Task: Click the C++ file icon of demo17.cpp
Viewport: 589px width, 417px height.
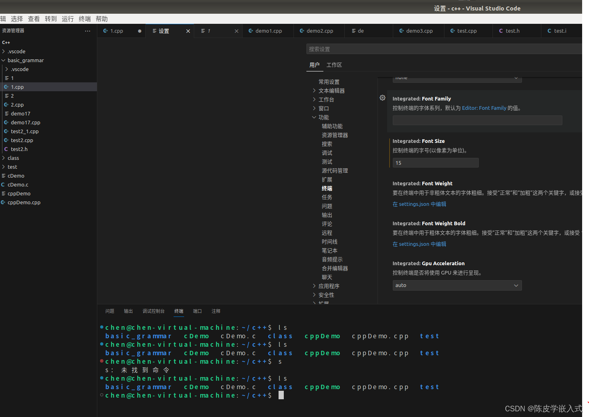Action: coord(6,122)
